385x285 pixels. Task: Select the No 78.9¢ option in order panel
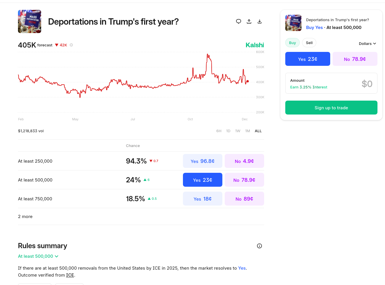click(x=355, y=59)
